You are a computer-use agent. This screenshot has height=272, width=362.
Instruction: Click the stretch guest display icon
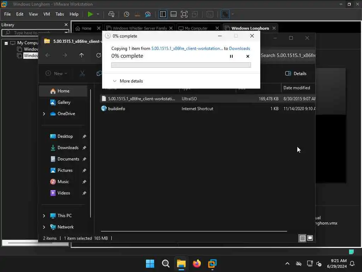[x=225, y=14]
